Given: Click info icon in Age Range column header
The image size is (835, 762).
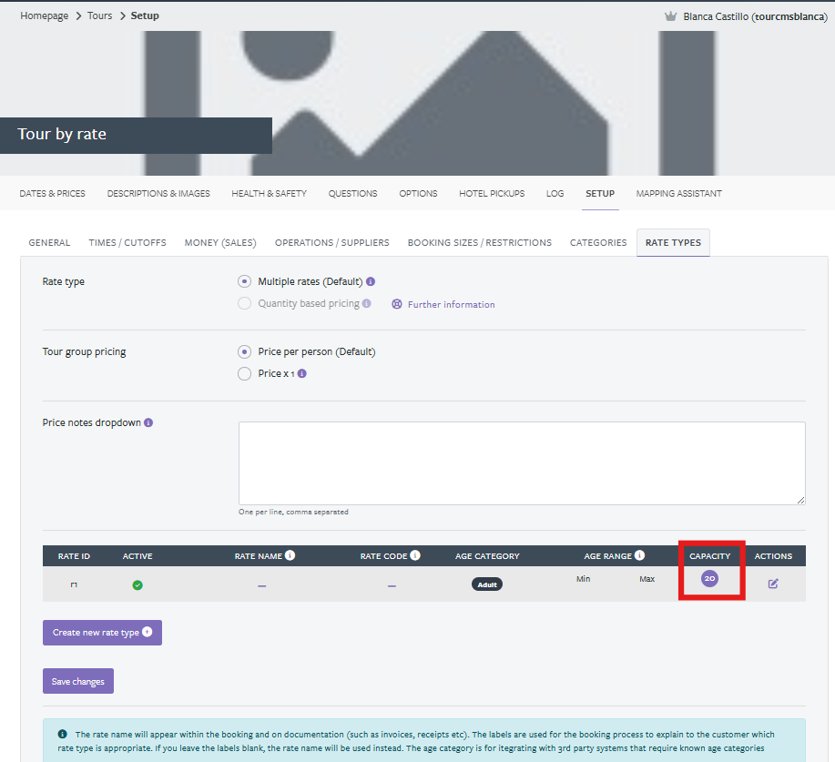Looking at the screenshot, I should (639, 555).
